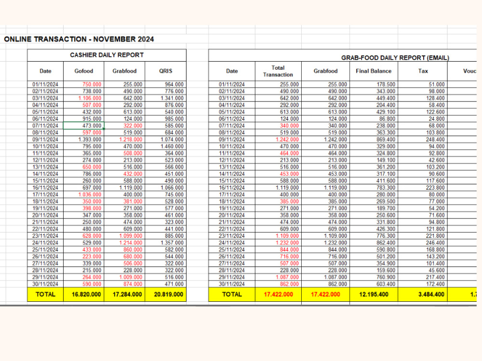Select QRIS value 1.341.000

172,98
